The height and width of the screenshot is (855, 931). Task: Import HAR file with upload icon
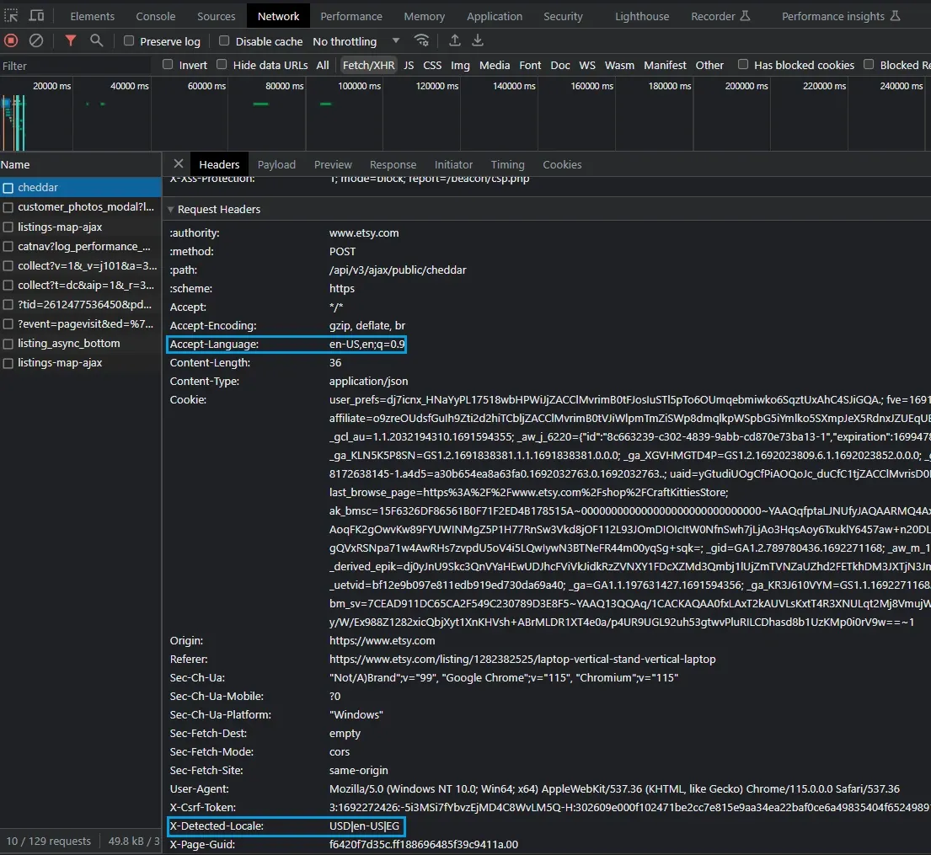click(455, 40)
